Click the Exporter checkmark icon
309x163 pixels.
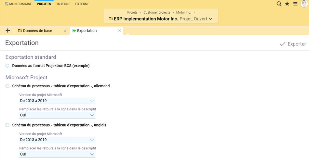(283, 44)
